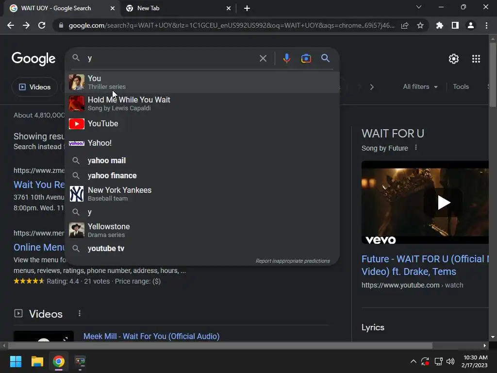Toggle the Chrome side panel
The height and width of the screenshot is (373, 497).
click(455, 25)
